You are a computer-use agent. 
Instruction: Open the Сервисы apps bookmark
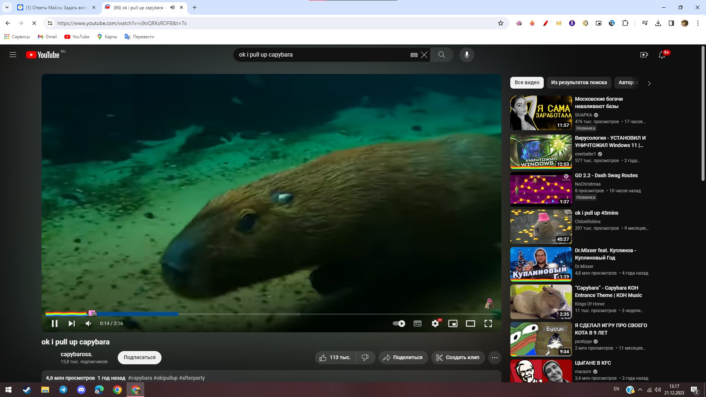[x=17, y=37]
